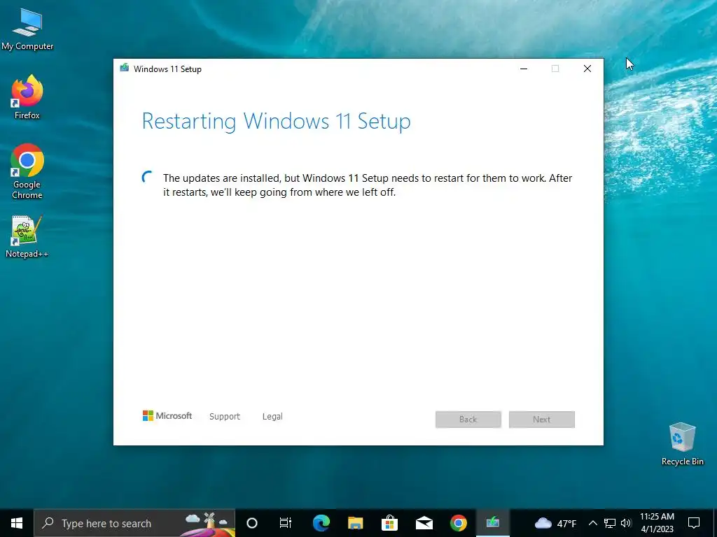Select the Notepad++ desktop shortcut
Viewport: 717px width, 537px height.
(x=27, y=237)
